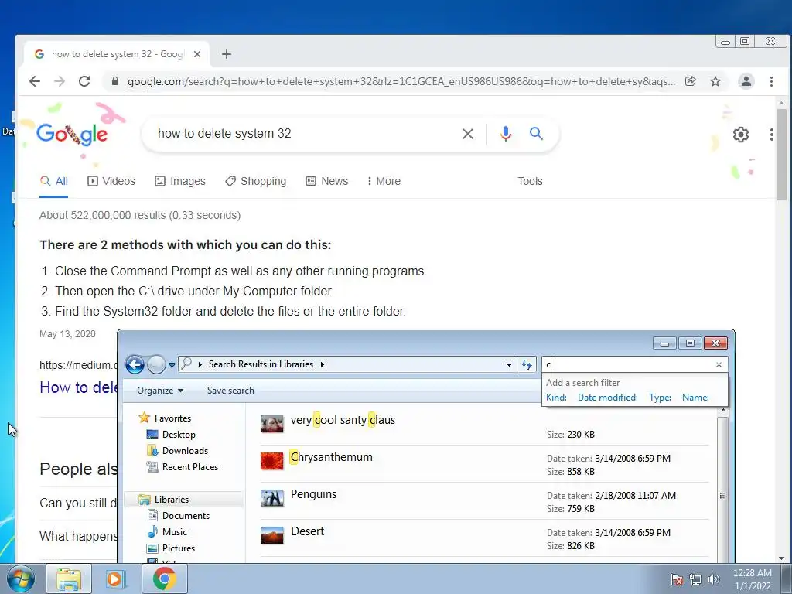Screen dimensions: 792x594
Task: Click Chrome back arrow button
Action: [34, 81]
